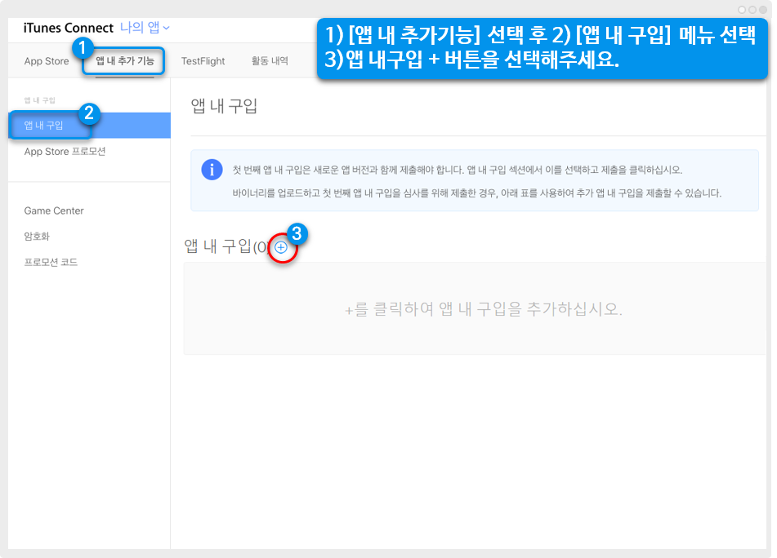Click the blue instruction banner at top
Screen dimensions: 777x558
pyautogui.click(x=542, y=49)
